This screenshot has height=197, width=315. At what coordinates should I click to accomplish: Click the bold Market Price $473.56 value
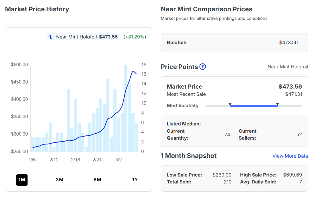[290, 87]
